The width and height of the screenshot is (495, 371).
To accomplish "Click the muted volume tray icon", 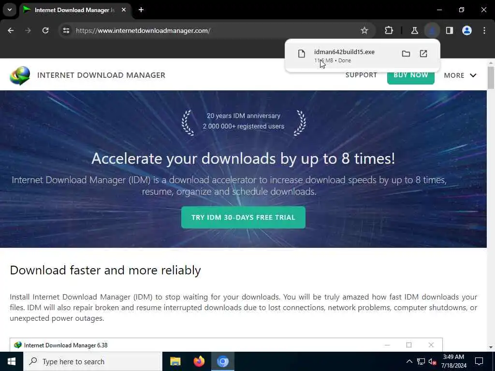I will point(433,362).
